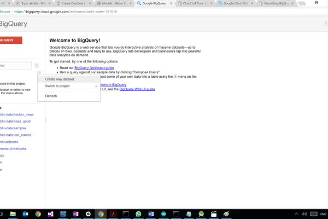Switch to the Google Cloud SQL tab
The image size is (328, 219).
235,3
